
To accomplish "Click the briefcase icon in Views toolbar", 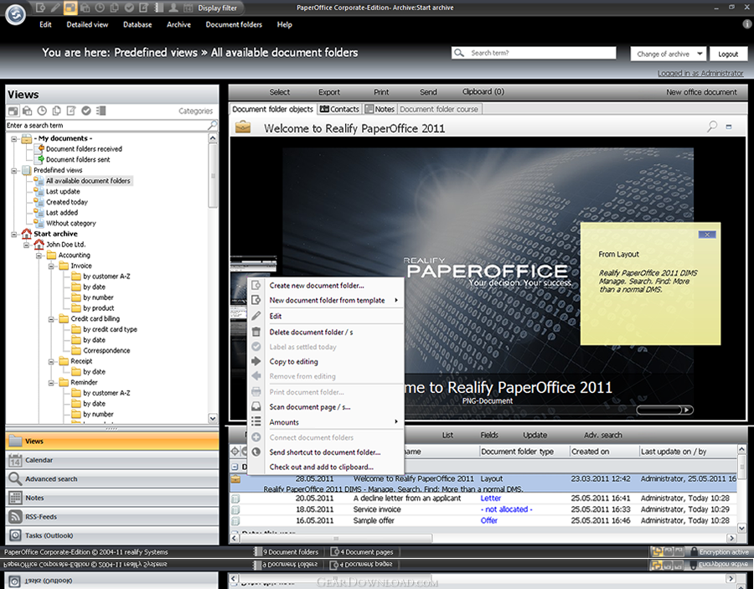I will point(28,111).
